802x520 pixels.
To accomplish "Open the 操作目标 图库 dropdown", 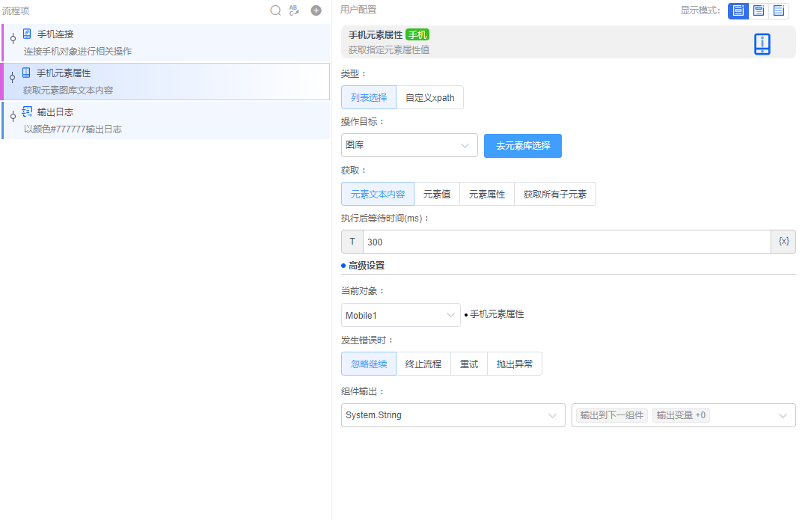I will click(409, 145).
